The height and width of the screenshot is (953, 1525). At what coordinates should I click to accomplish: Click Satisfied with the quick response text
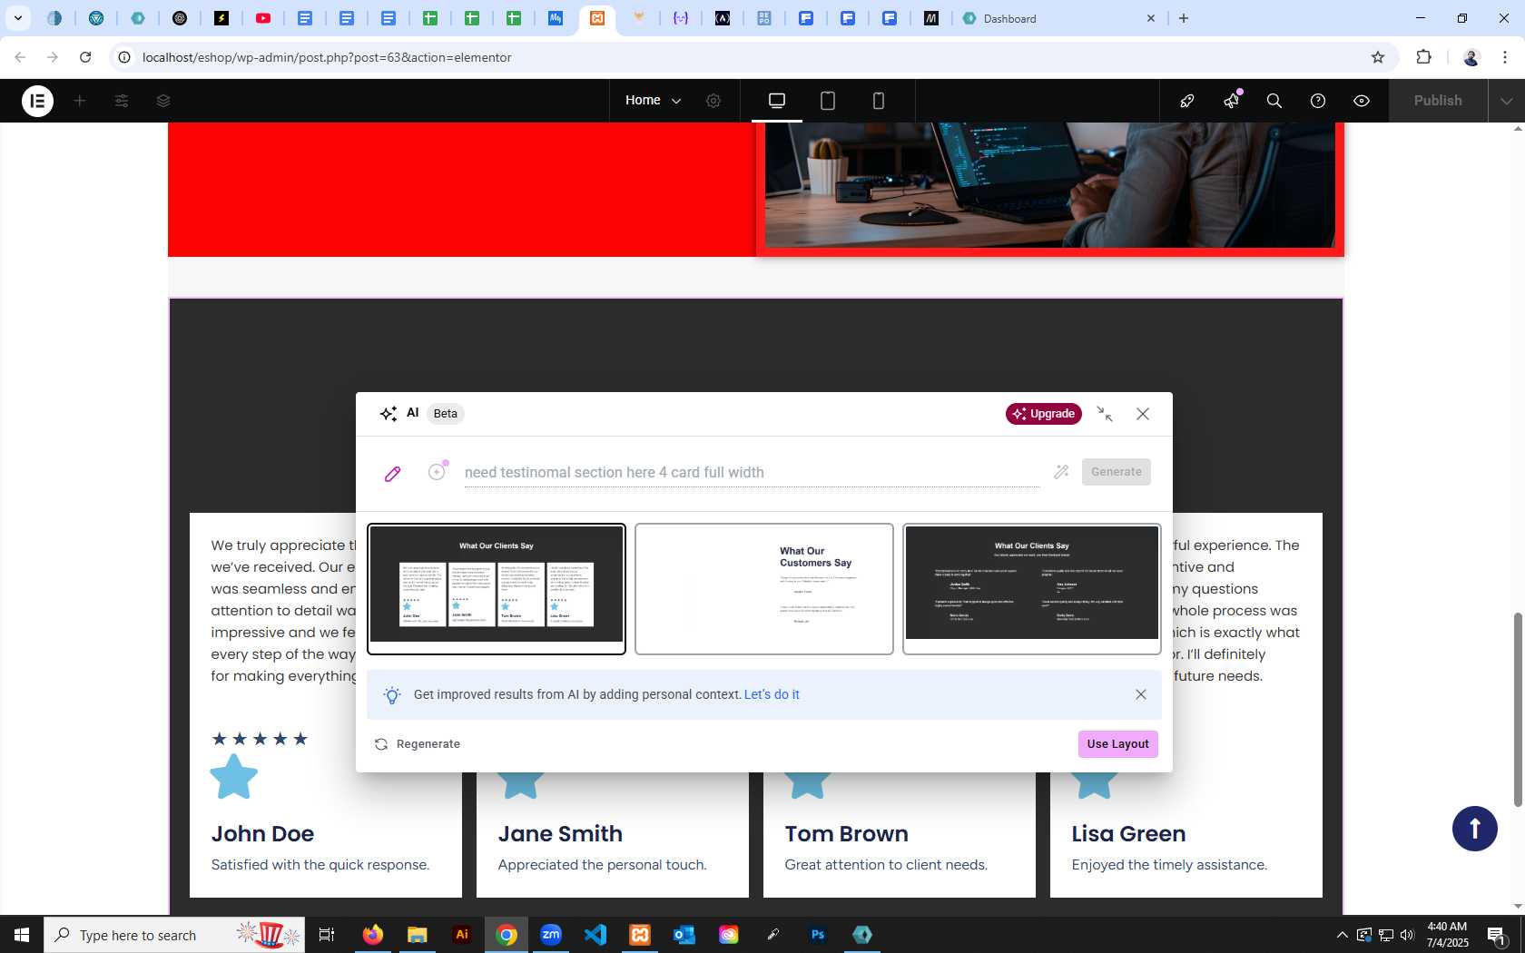(320, 865)
